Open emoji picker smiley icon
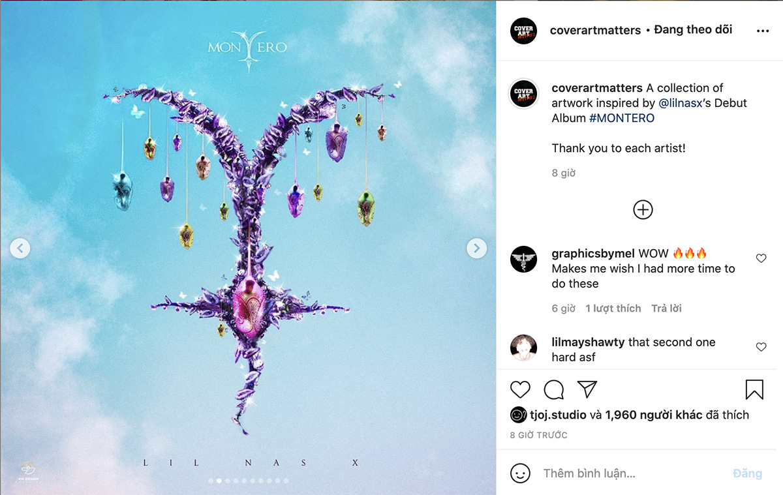783x495 pixels. pyautogui.click(x=520, y=473)
